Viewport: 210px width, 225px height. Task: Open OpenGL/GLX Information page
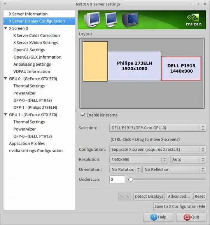tap(37, 57)
